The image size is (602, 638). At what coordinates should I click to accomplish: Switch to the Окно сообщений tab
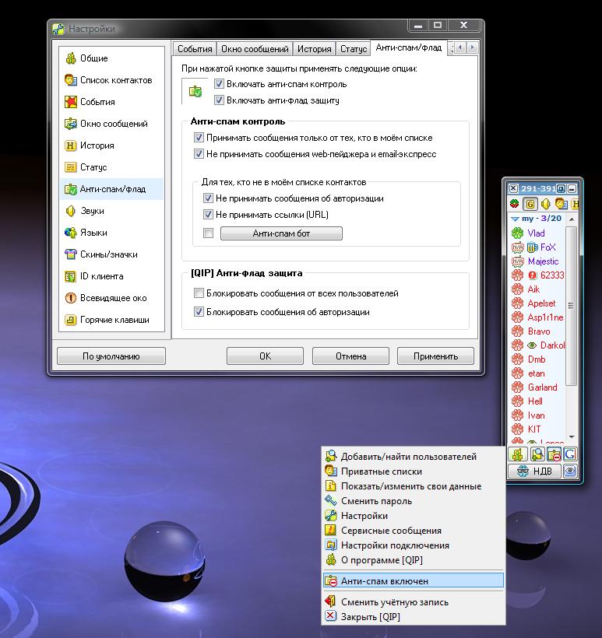tap(255, 49)
